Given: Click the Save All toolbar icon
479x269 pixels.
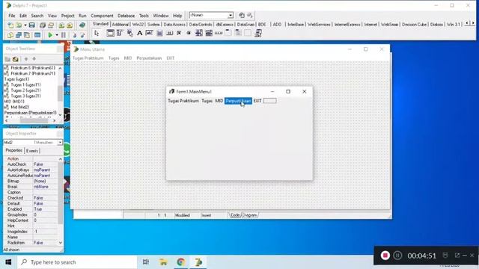Looking at the screenshot, I should tap(43, 25).
